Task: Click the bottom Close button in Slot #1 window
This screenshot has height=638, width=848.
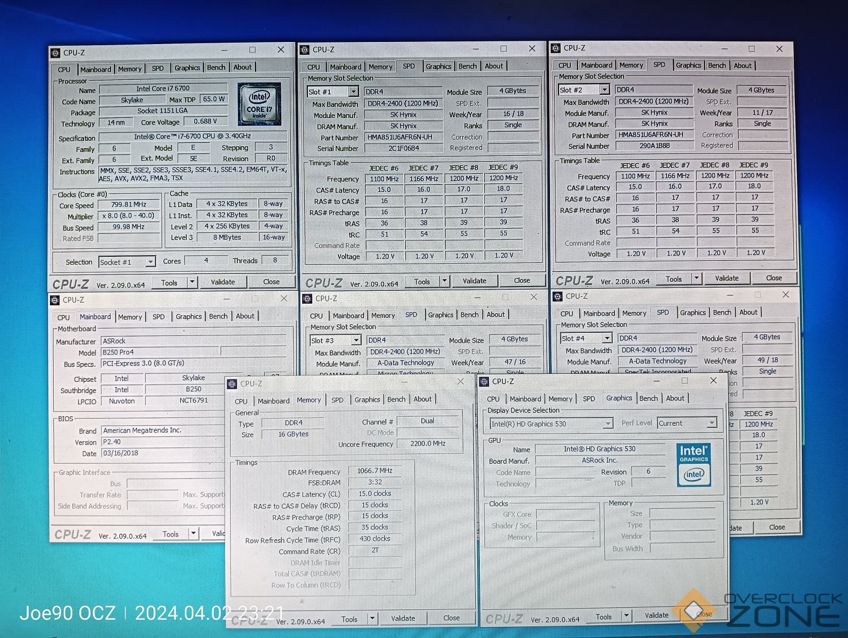Action: pyautogui.click(x=522, y=280)
